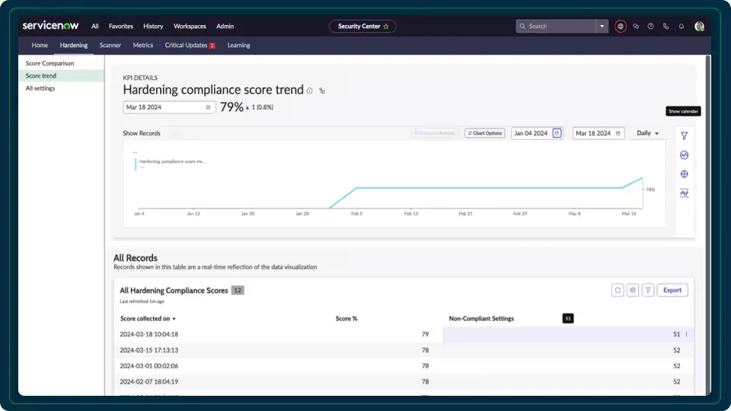Click the Chart Options button
The width and height of the screenshot is (731, 411).
[x=485, y=133]
